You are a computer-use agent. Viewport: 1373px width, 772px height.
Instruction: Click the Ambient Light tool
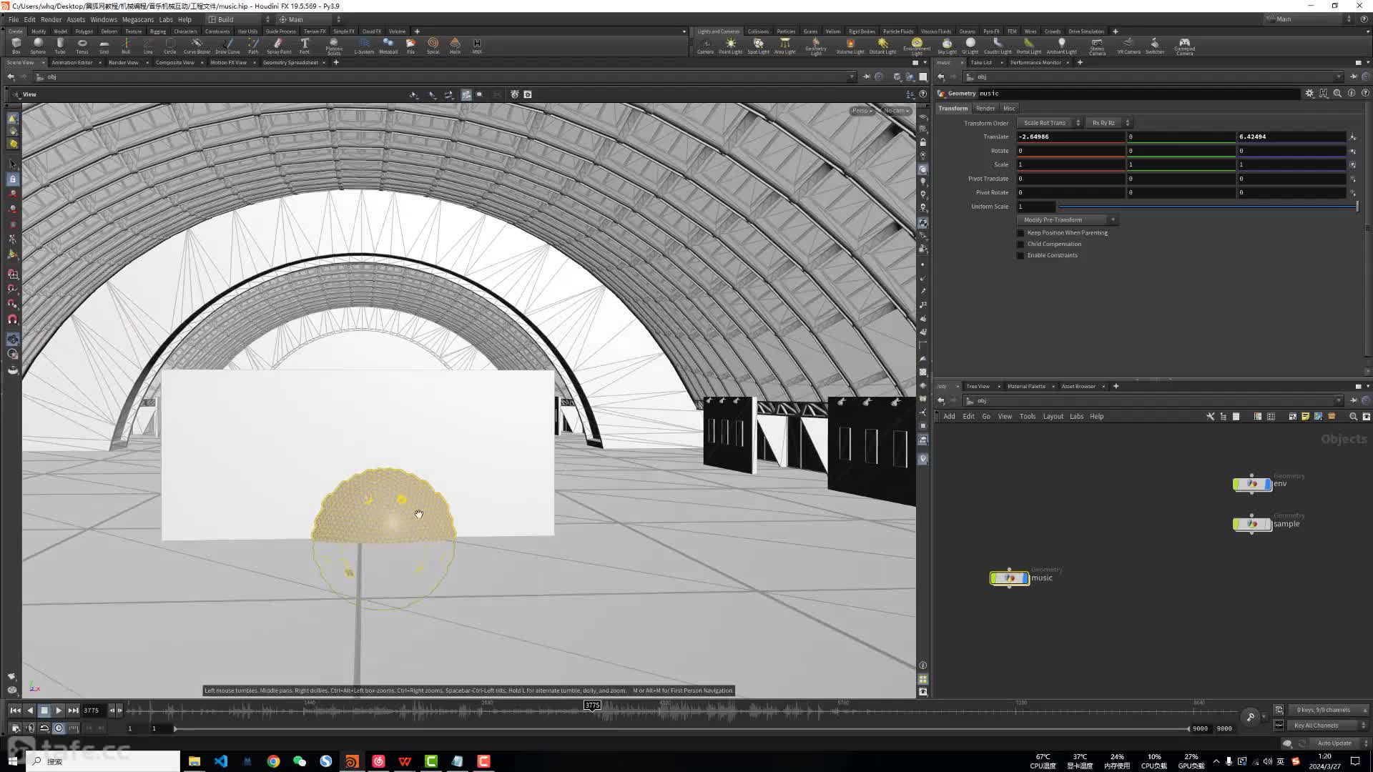[1061, 46]
